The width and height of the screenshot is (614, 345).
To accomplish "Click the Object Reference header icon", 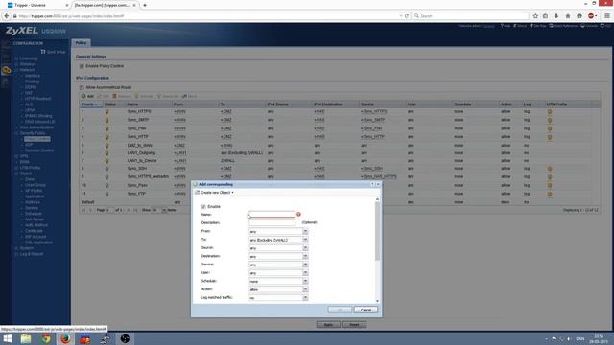I will pyautogui.click(x=551, y=26).
